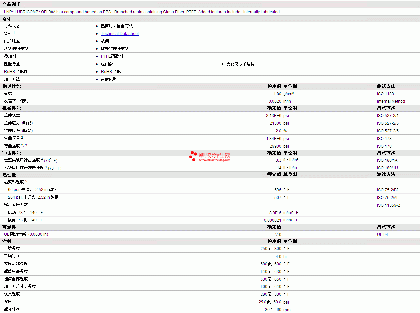This screenshot has width=420, height=313.
Task: Click the ISO 527-2/1 test method
Action: coord(388,116)
